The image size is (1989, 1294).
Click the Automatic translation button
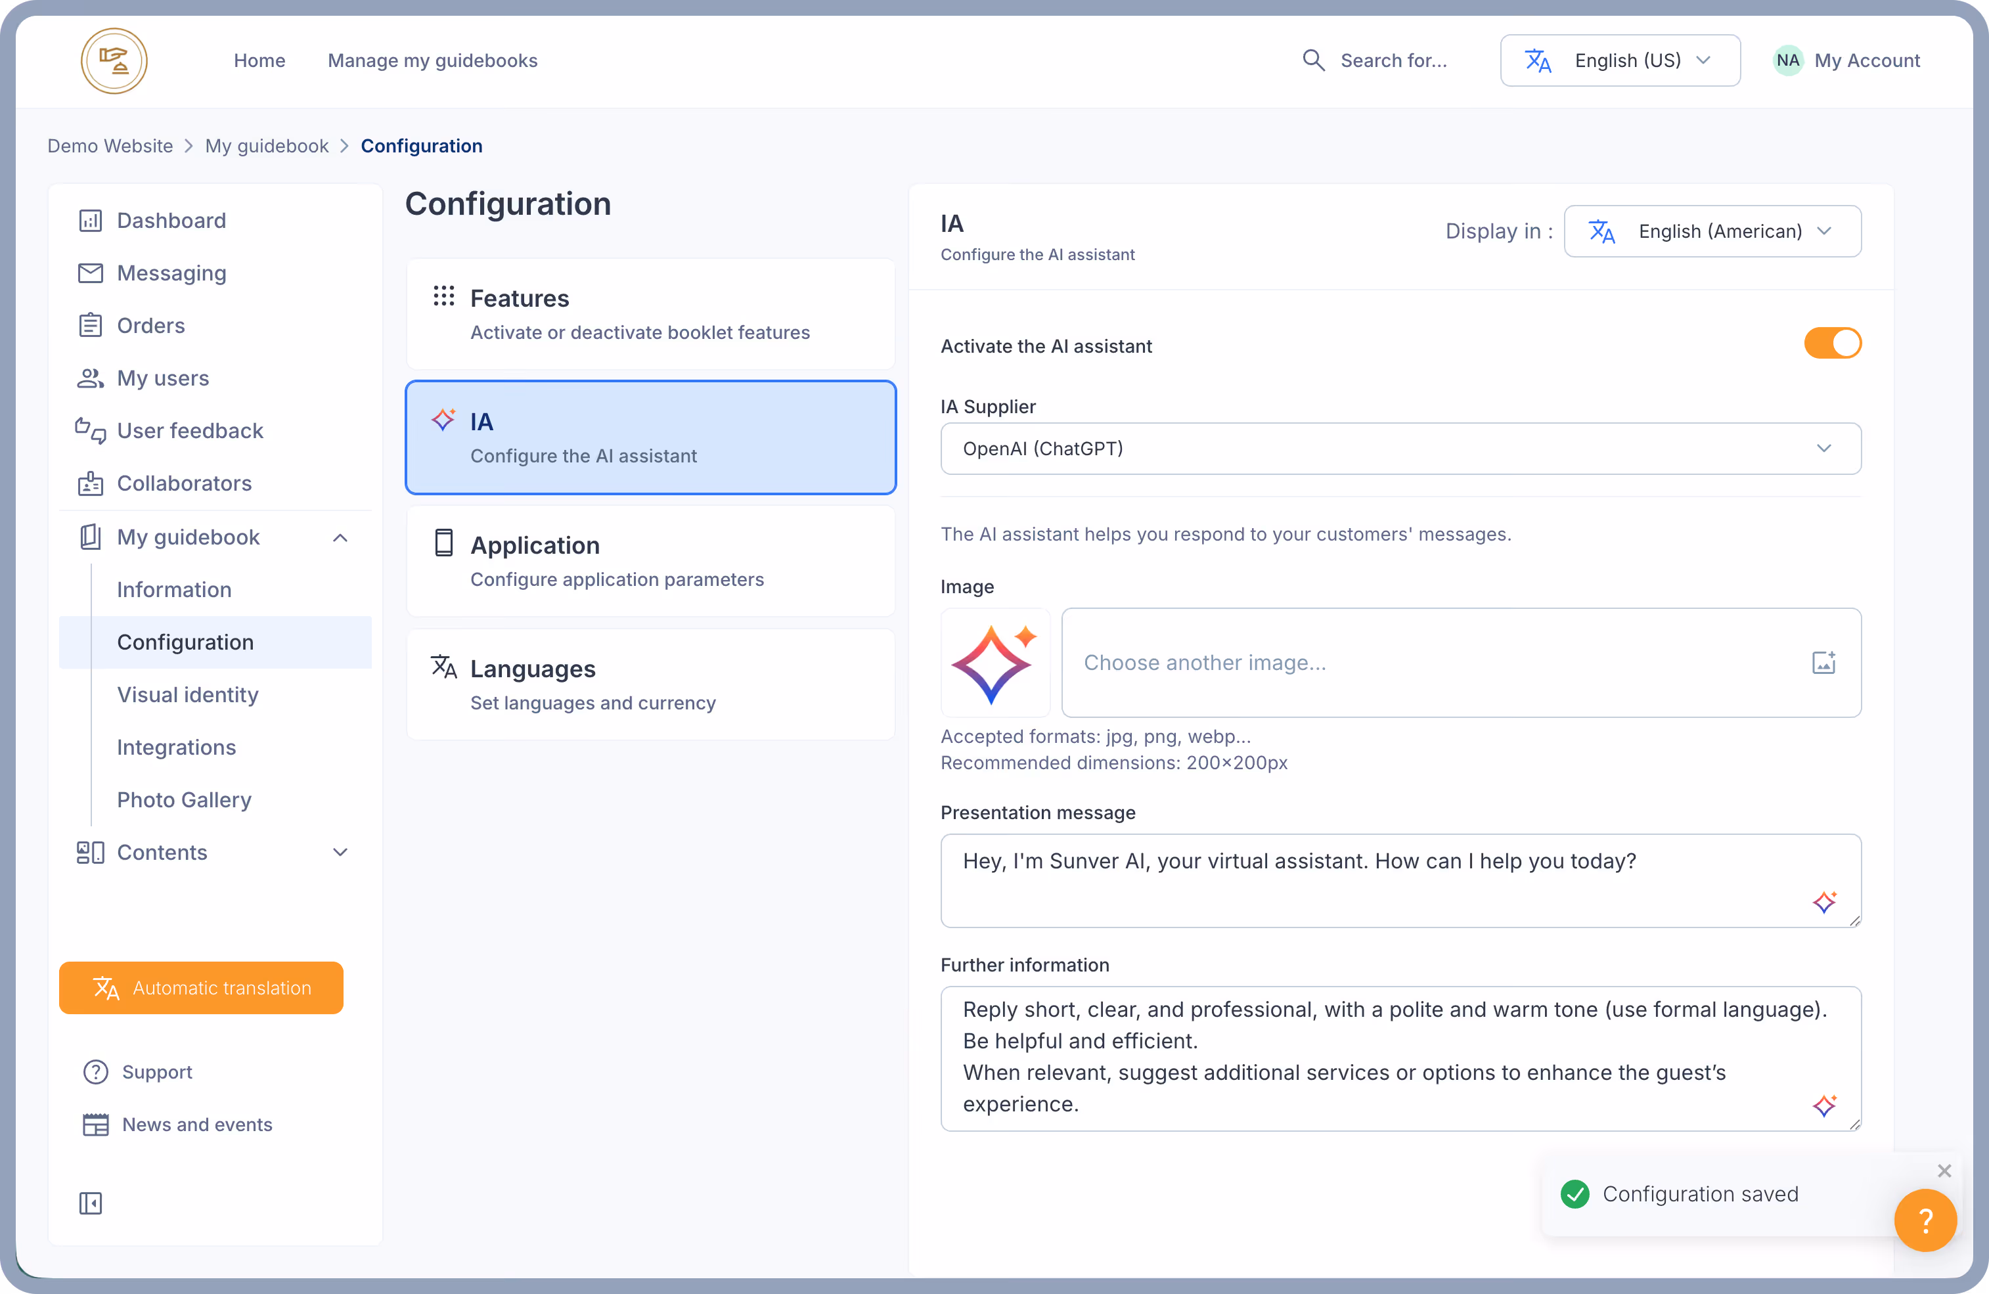pyautogui.click(x=200, y=987)
